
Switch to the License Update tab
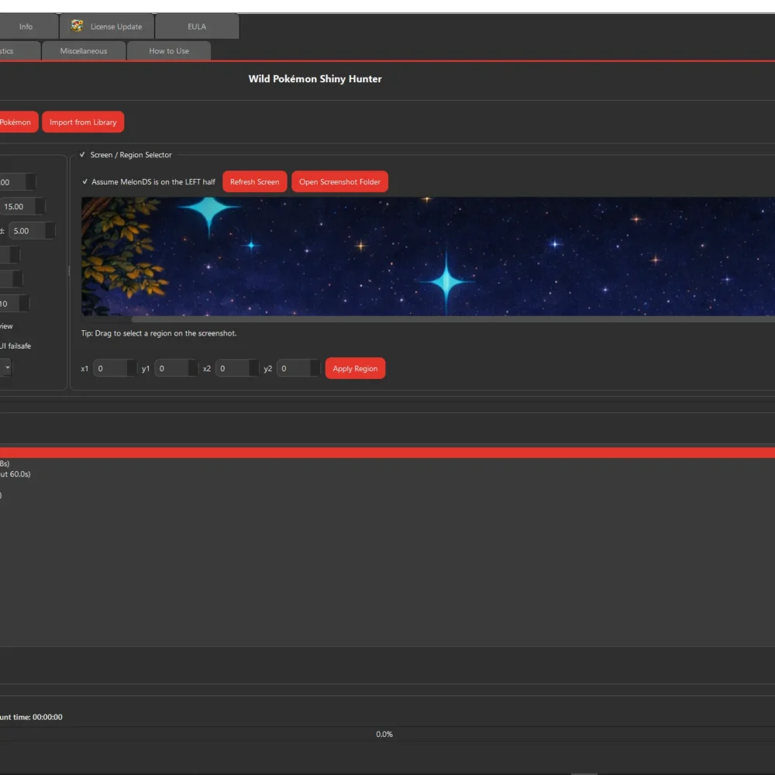click(107, 26)
